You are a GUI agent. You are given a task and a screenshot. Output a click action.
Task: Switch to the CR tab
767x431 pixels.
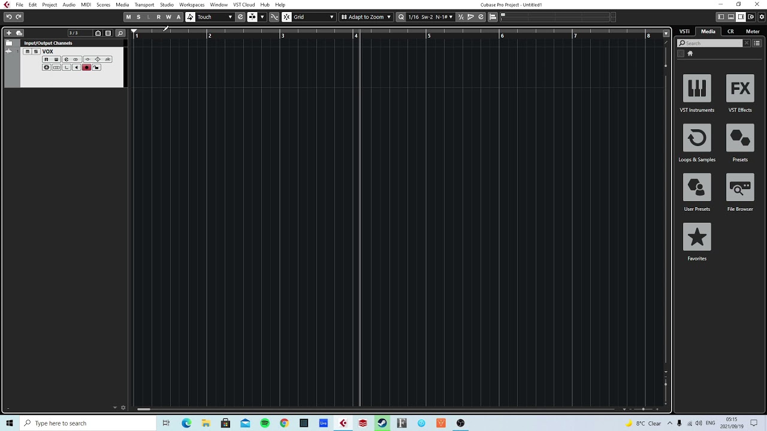[x=730, y=32]
